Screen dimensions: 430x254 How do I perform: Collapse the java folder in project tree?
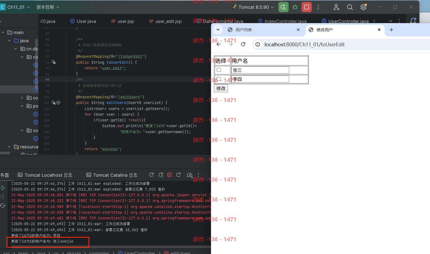tap(9, 41)
